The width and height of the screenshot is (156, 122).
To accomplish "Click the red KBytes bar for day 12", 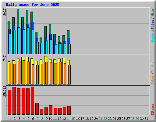I will pos(60,111).
